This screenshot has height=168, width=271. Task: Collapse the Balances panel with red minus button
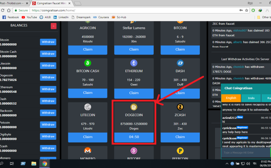tap(53, 26)
